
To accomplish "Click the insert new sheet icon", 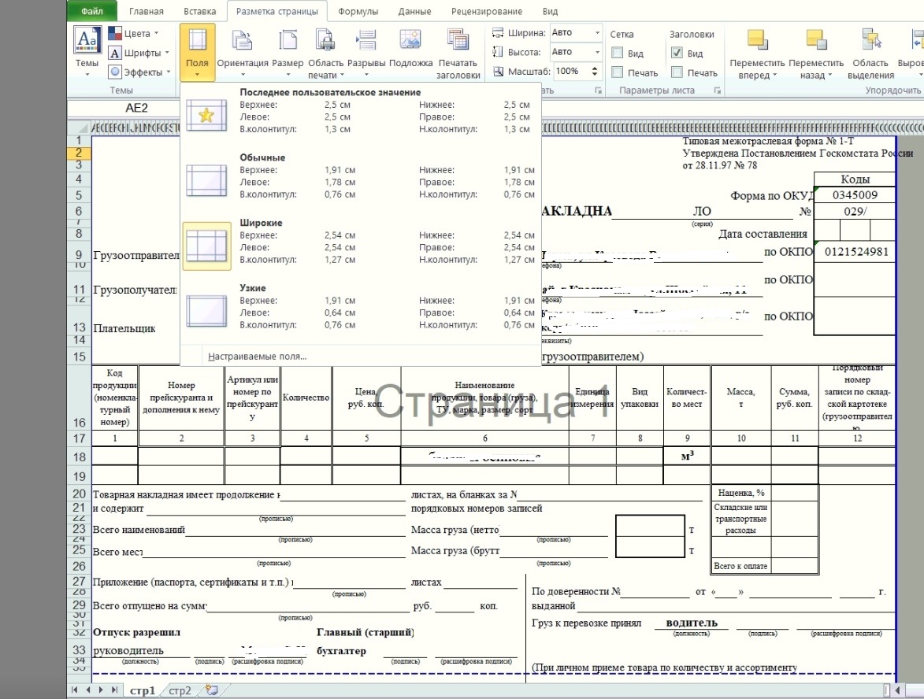I will (x=212, y=690).
